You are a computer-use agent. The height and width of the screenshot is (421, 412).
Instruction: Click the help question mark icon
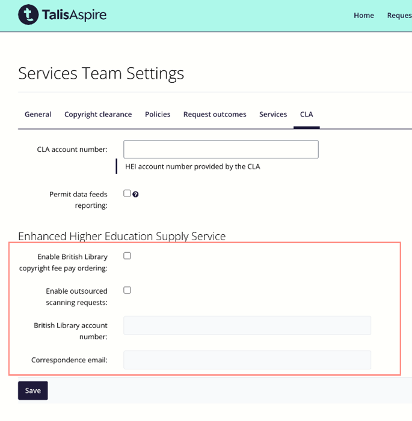[x=136, y=194]
